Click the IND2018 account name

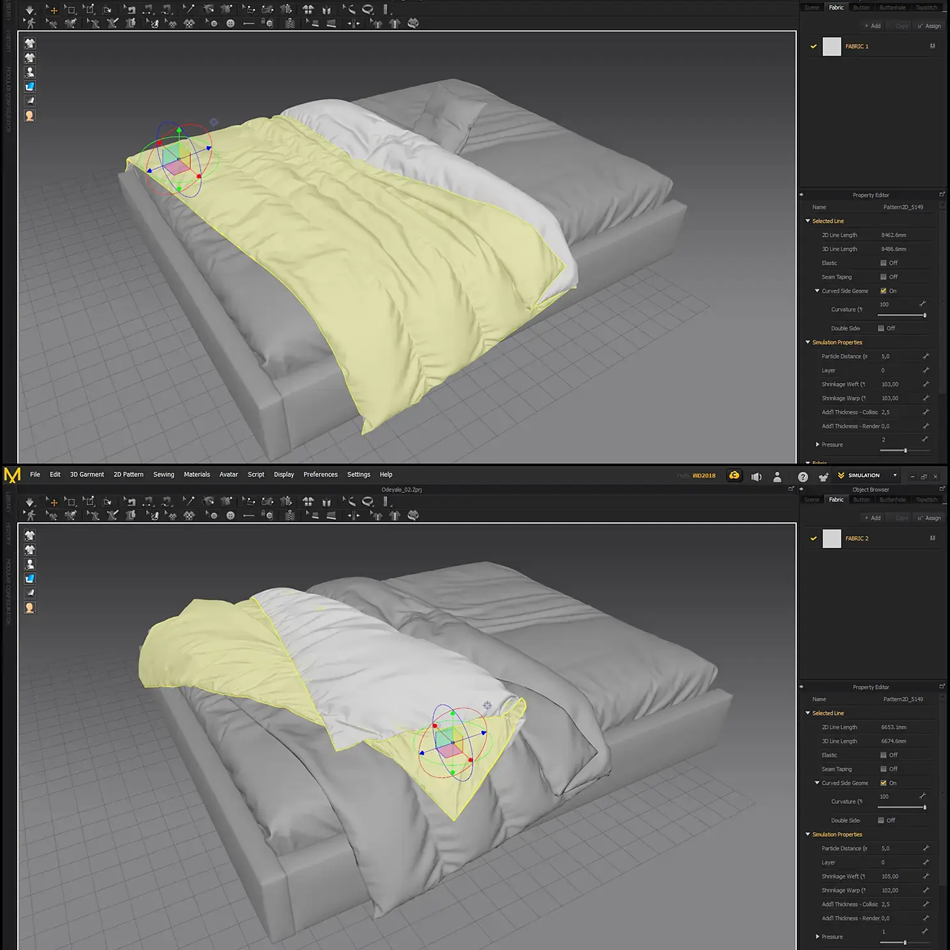click(x=704, y=476)
